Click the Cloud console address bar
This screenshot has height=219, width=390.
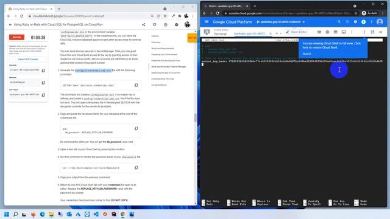pyautogui.click(x=290, y=13)
